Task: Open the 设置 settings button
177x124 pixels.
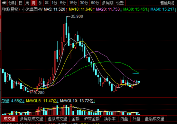Action: pos(120,3)
